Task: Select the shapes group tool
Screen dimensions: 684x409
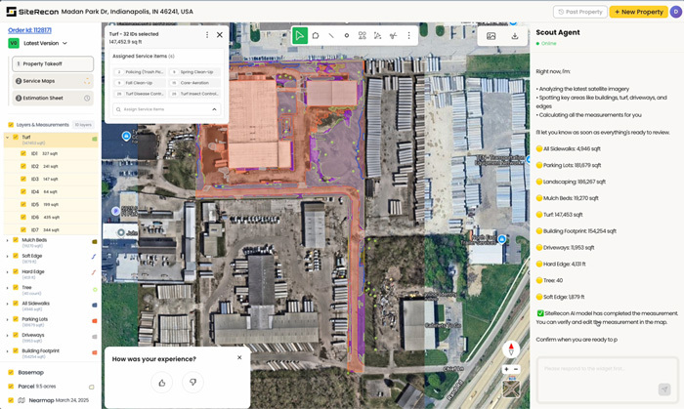Action: 363,36
